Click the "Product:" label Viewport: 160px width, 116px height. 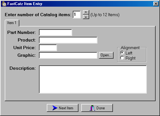pyautogui.click(x=27, y=40)
